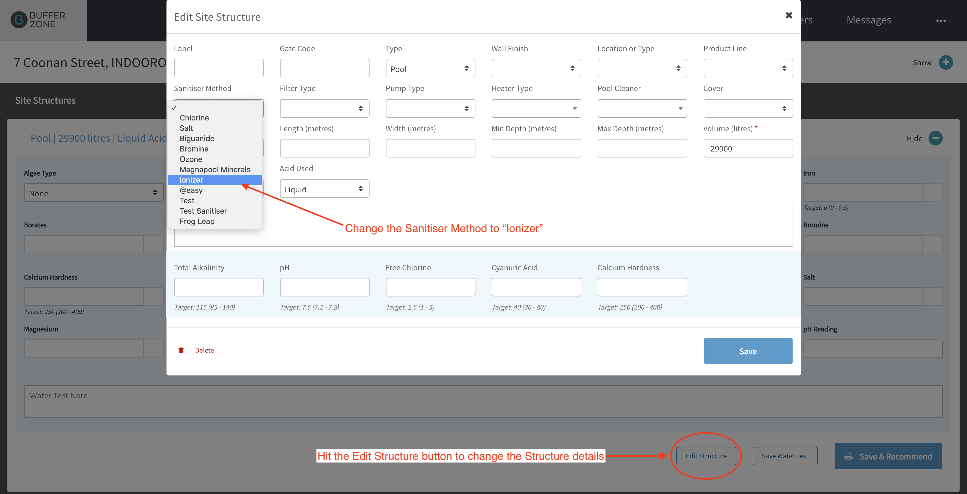The image size is (967, 494).
Task: Pick Ozone sanitiser method
Action: [x=215, y=159]
